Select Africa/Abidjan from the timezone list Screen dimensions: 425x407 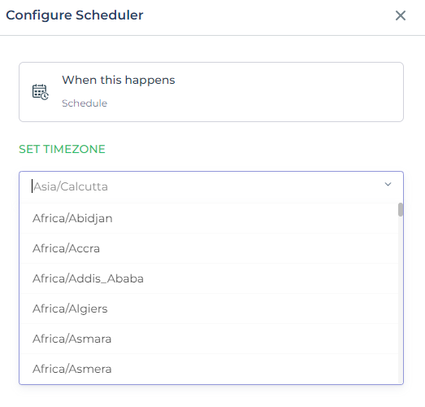(210, 218)
